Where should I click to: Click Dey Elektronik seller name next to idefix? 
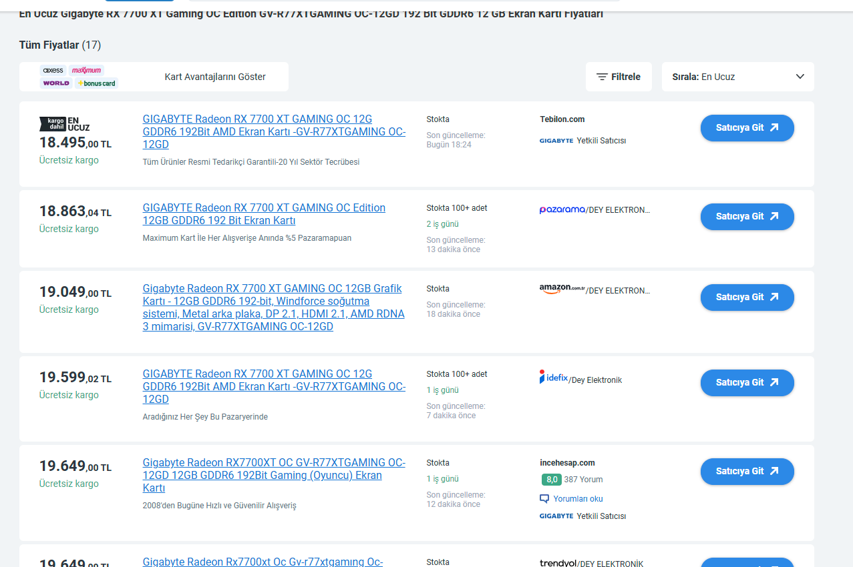point(595,380)
